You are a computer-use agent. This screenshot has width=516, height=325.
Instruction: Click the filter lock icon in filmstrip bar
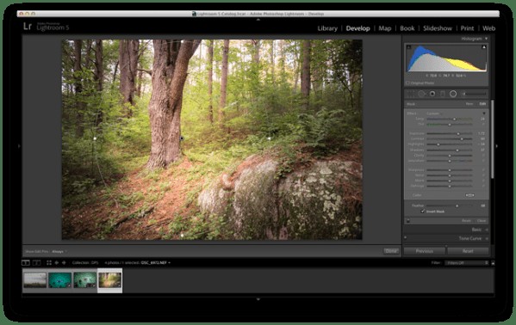[x=493, y=263]
